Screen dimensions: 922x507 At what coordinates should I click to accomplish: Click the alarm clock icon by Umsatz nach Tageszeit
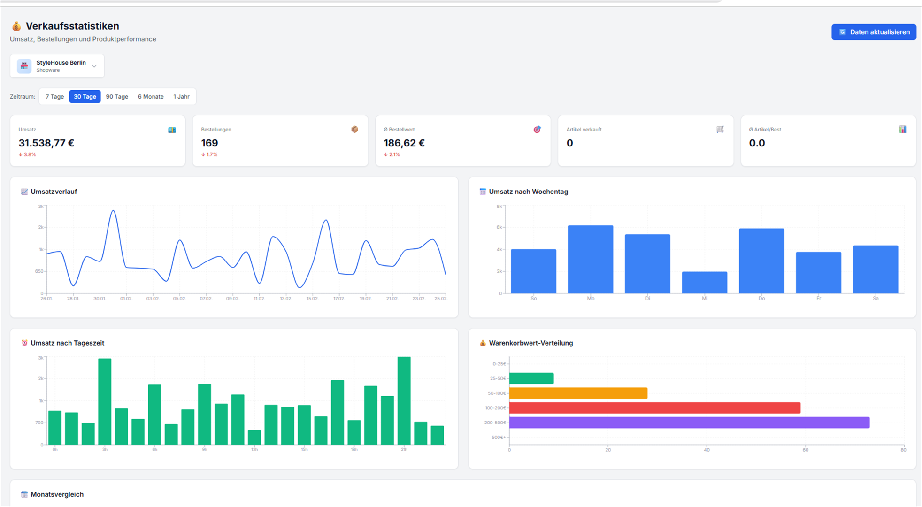pyautogui.click(x=24, y=343)
